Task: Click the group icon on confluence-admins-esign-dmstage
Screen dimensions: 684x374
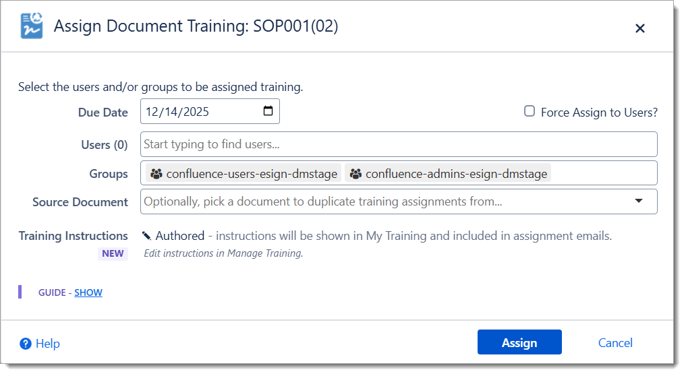Action: [x=355, y=174]
